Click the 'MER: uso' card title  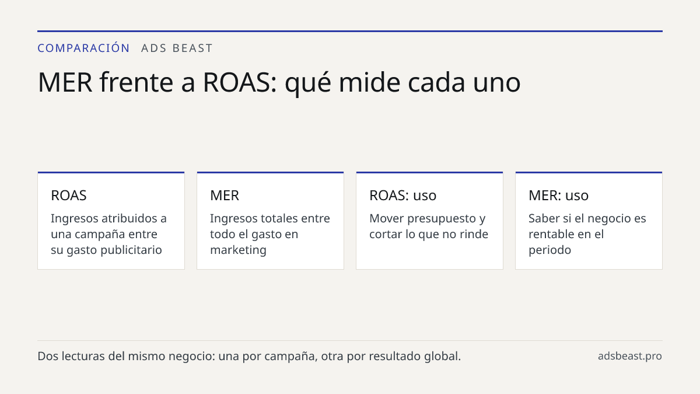(x=558, y=195)
